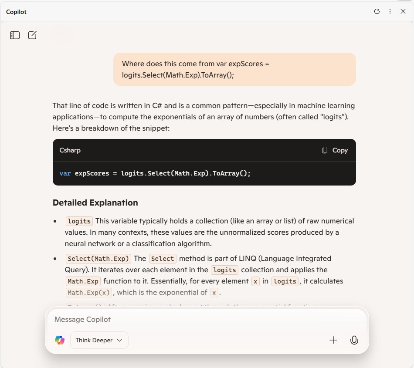414x368 pixels.
Task: Open the three-dot more options menu
Action: pyautogui.click(x=390, y=12)
